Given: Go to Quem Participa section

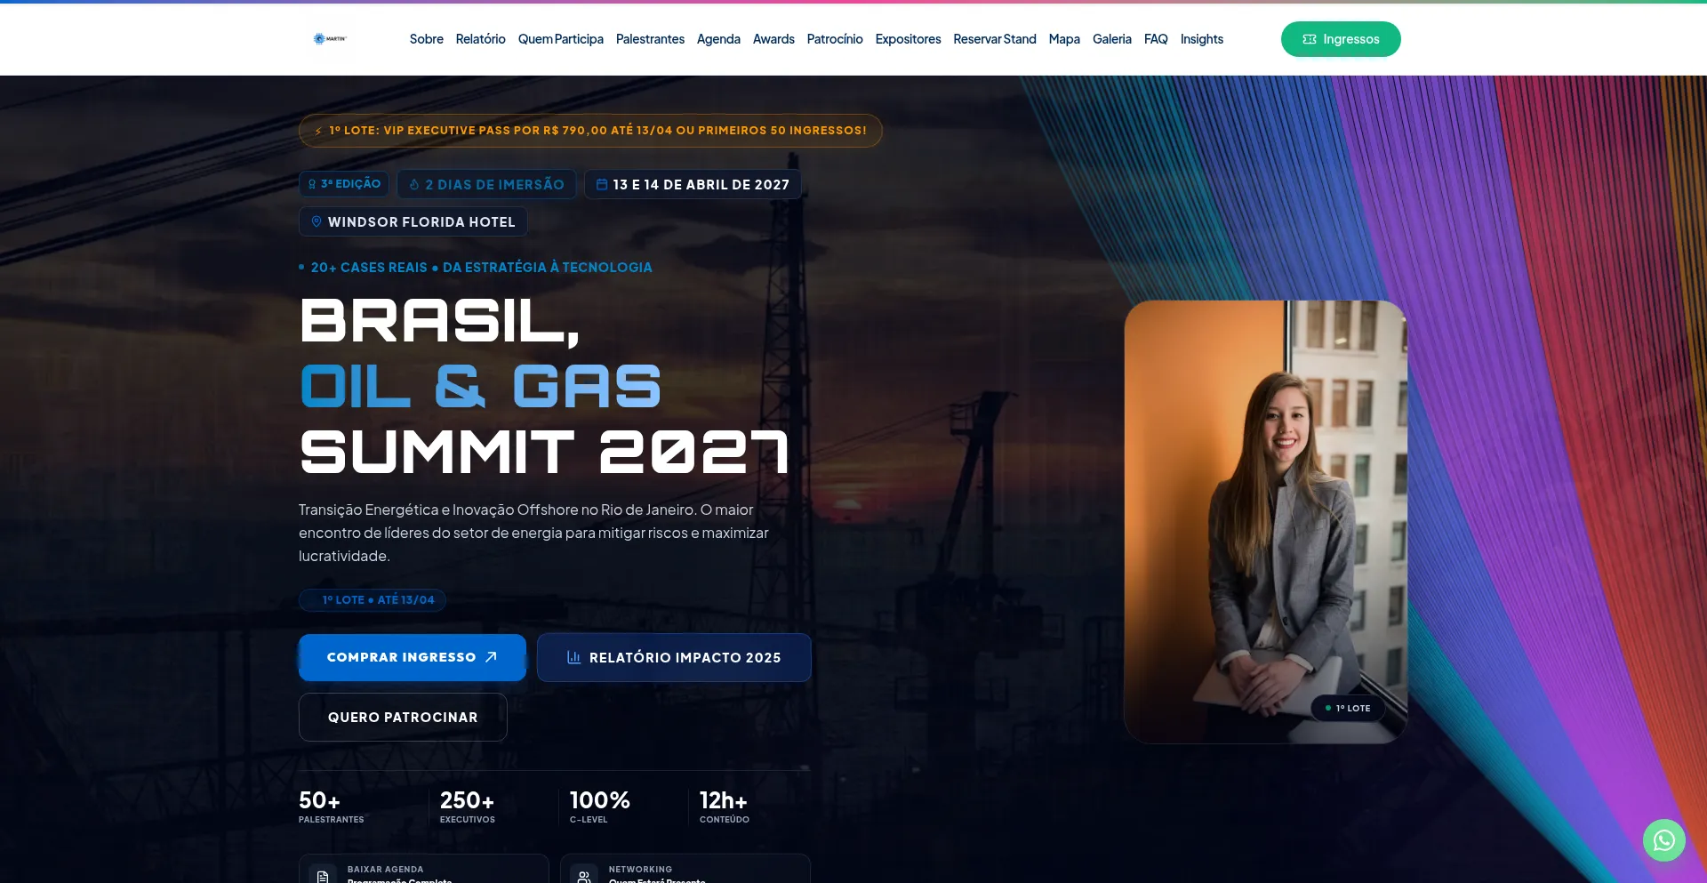Looking at the screenshot, I should click(x=561, y=39).
